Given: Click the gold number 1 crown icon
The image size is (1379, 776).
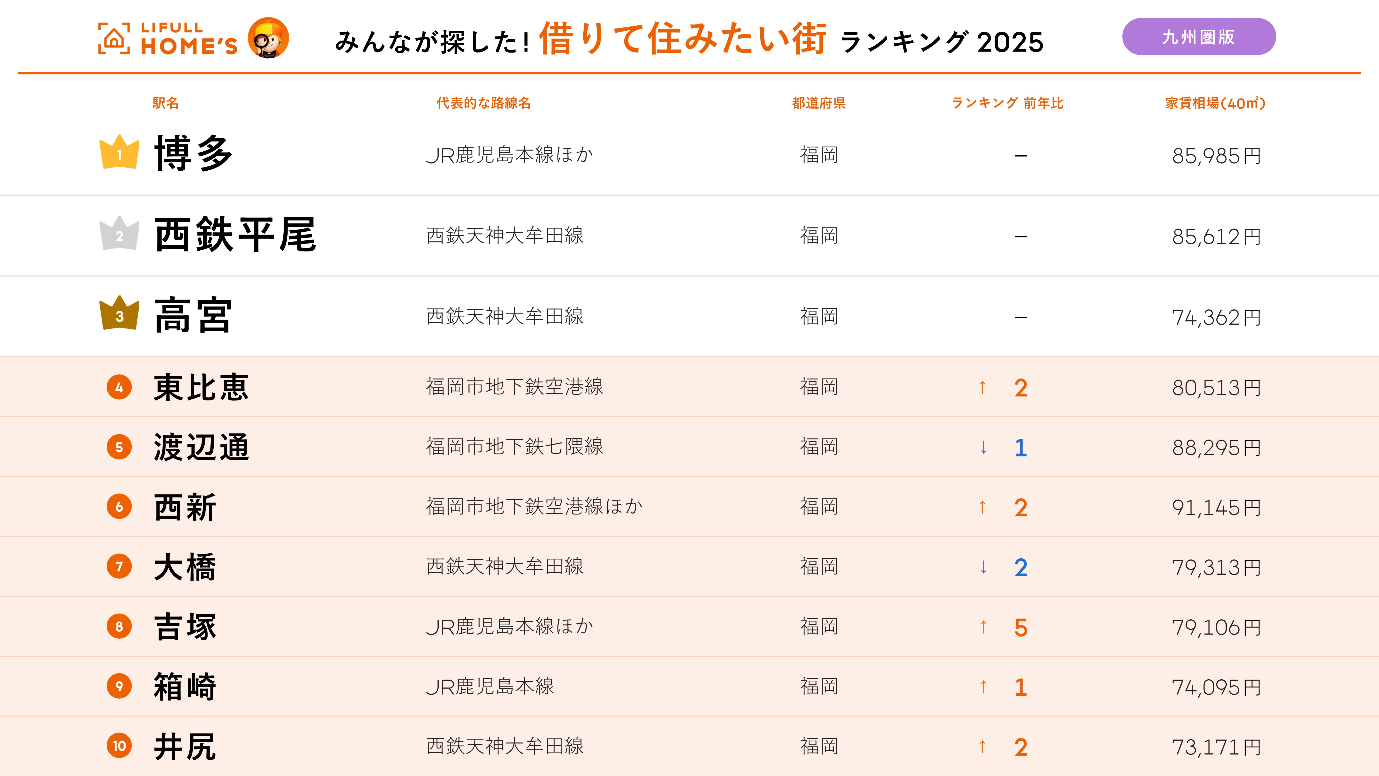Looking at the screenshot, I should coord(119,153).
